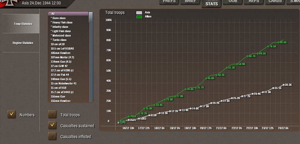Click the Axis 12.2K data point

coord(170,111)
